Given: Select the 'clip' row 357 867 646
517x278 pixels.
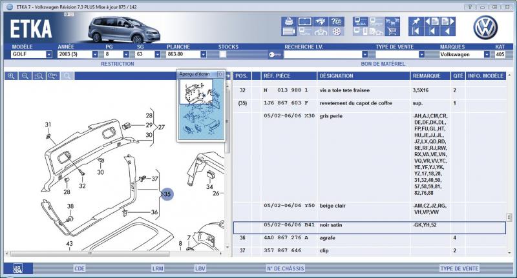Looking at the screenshot, I should [370, 251].
